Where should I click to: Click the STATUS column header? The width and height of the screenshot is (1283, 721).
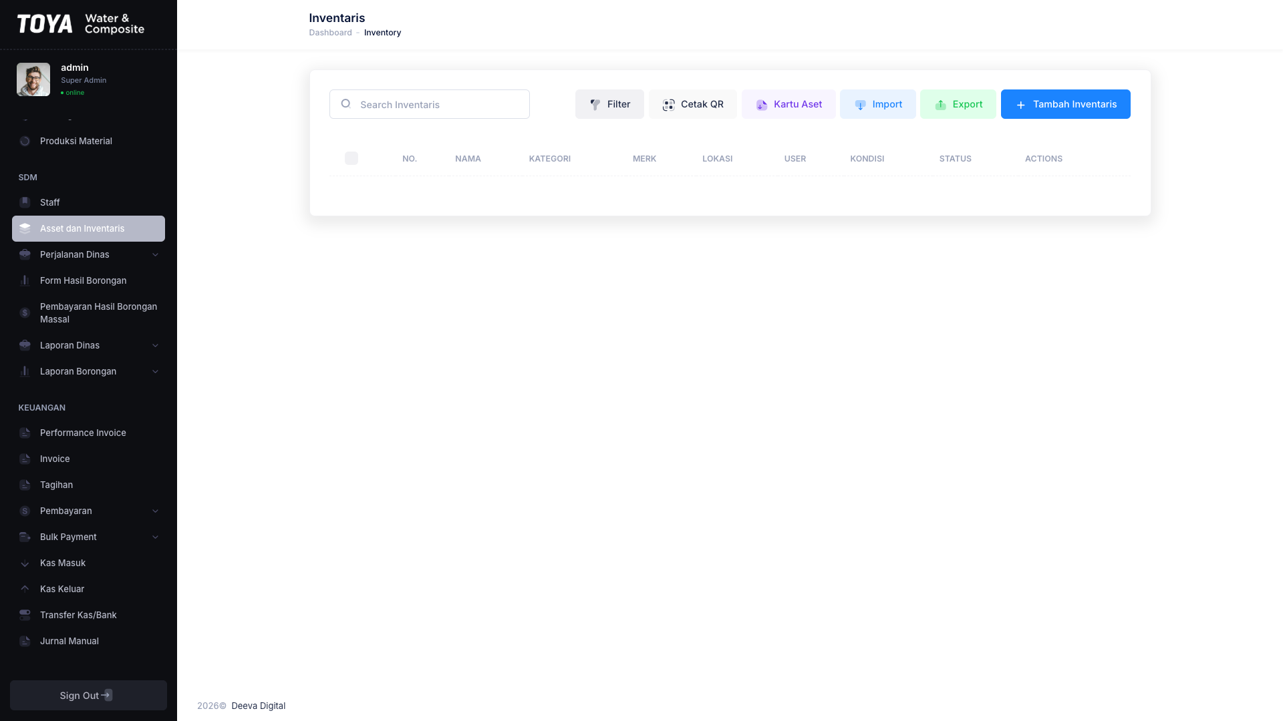click(x=955, y=159)
